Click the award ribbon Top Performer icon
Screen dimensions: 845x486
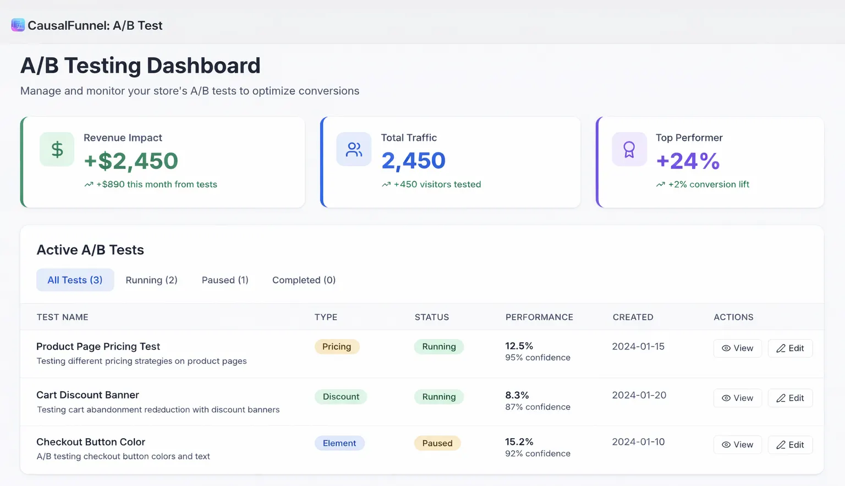pyautogui.click(x=629, y=149)
